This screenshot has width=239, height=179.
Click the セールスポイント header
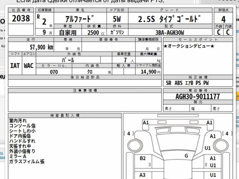pos(198,40)
